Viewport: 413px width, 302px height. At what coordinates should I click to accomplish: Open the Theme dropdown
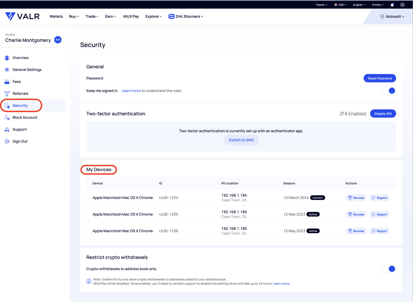click(322, 5)
